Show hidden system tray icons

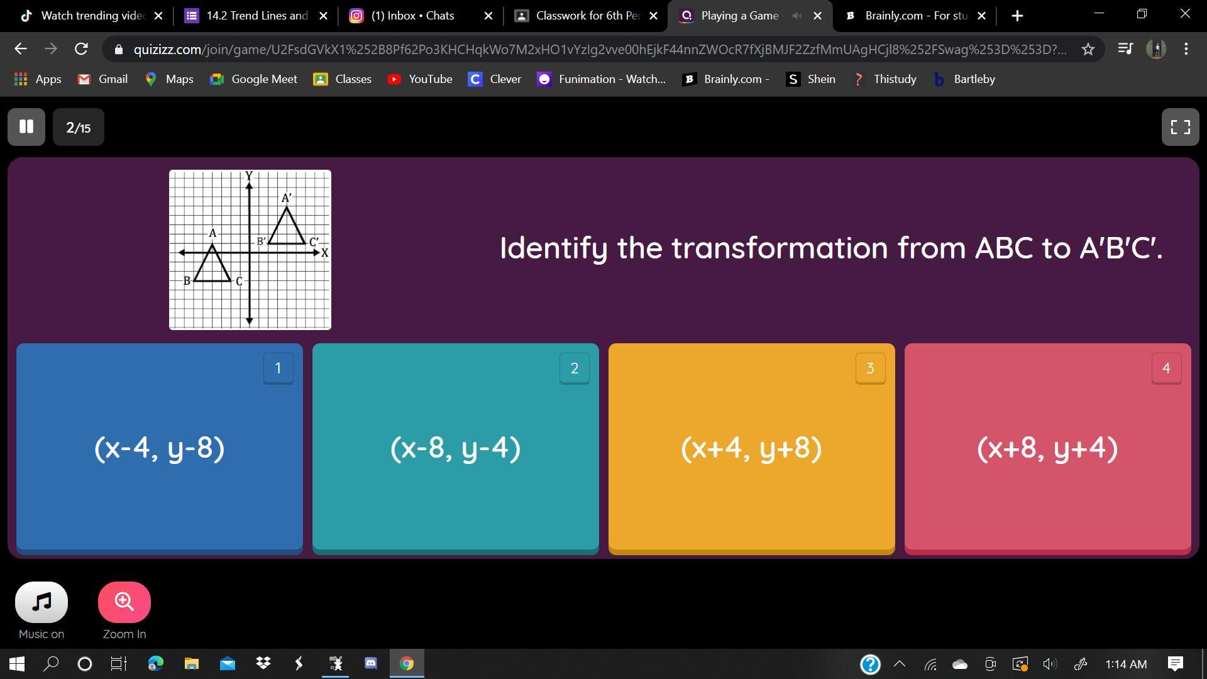pyautogui.click(x=900, y=664)
